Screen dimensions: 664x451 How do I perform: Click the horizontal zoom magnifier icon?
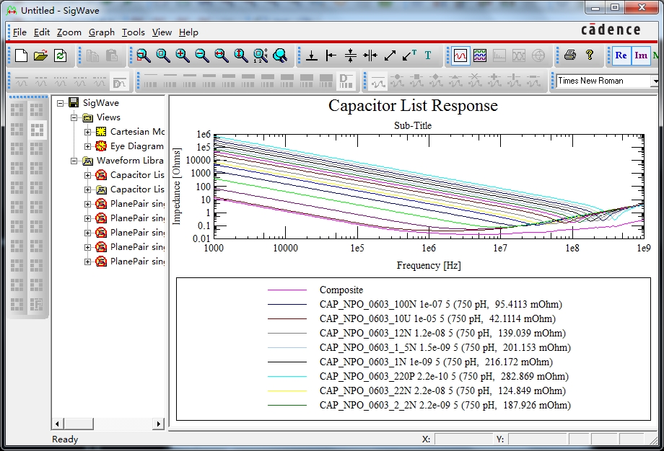[222, 55]
